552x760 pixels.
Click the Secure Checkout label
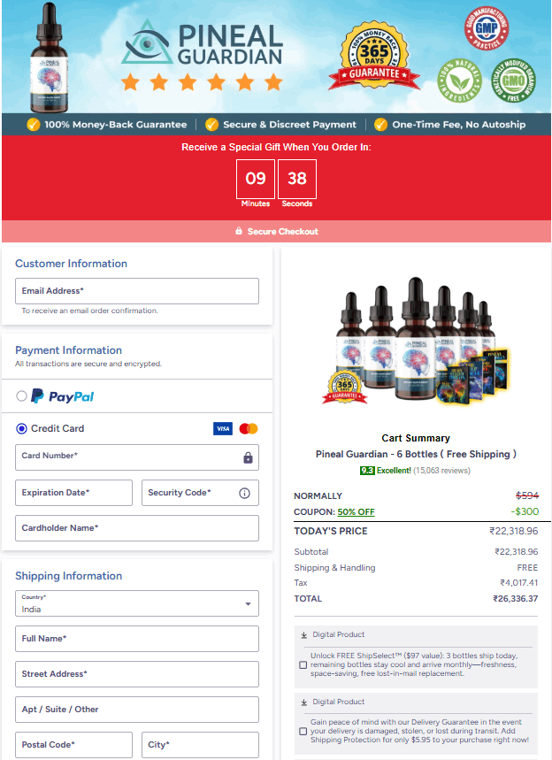tap(283, 232)
